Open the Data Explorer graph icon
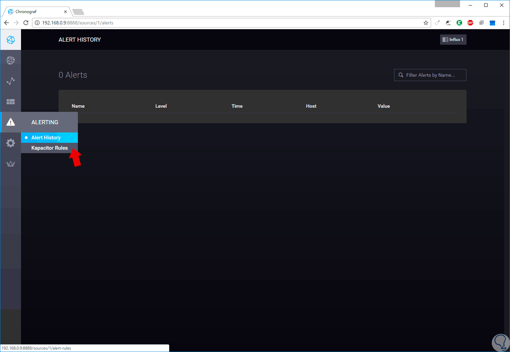This screenshot has width=510, height=352. [11, 81]
